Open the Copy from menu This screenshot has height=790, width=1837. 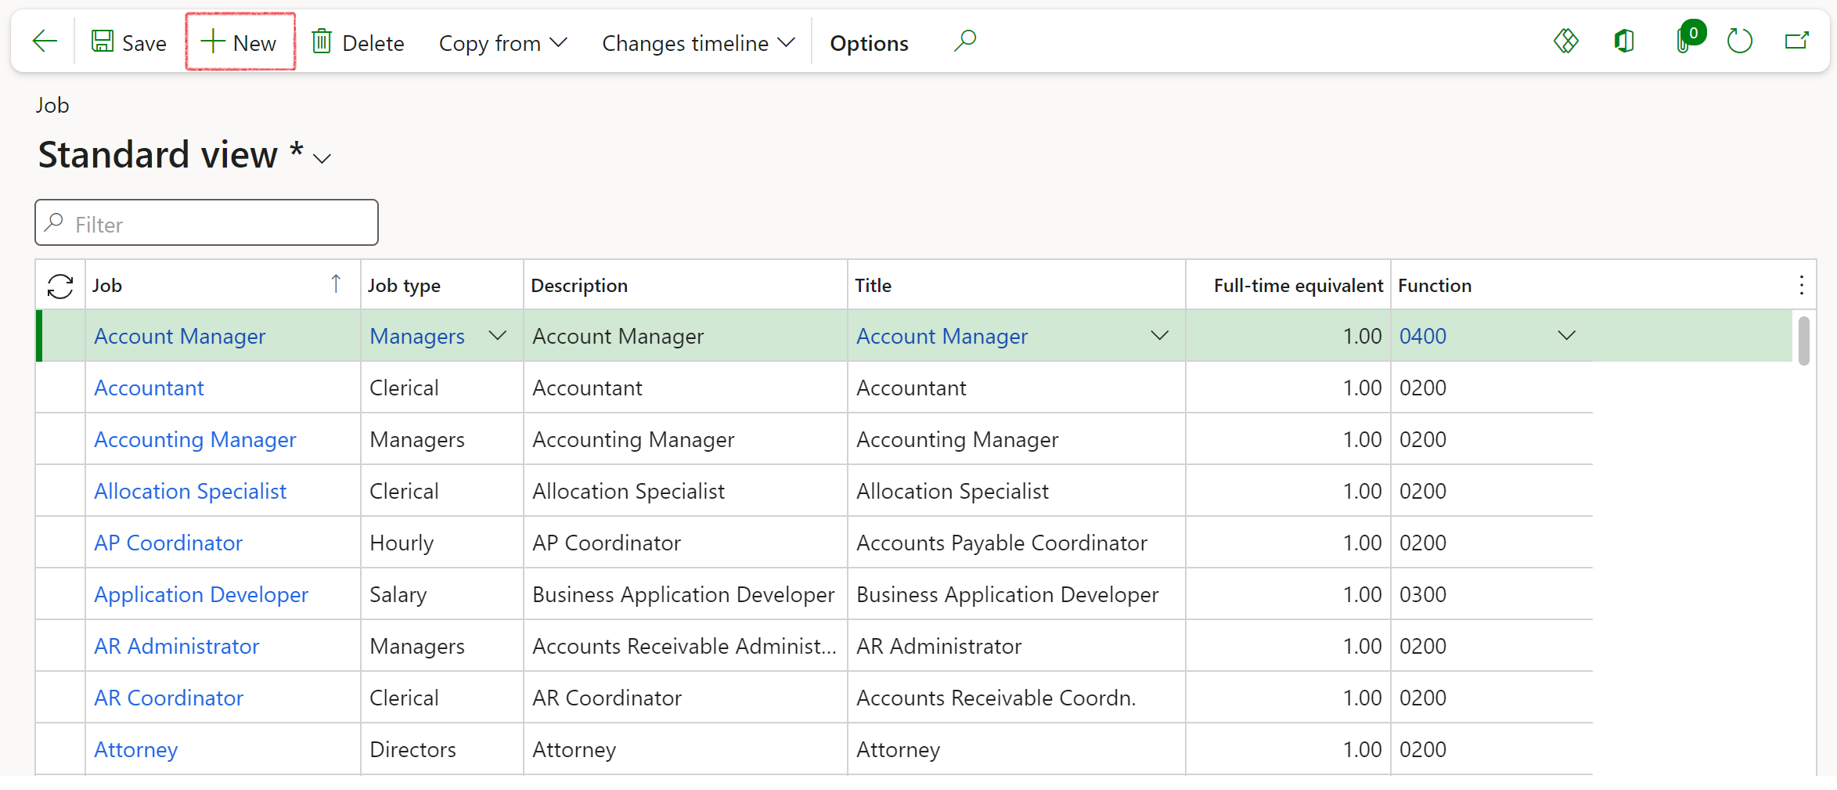[503, 42]
